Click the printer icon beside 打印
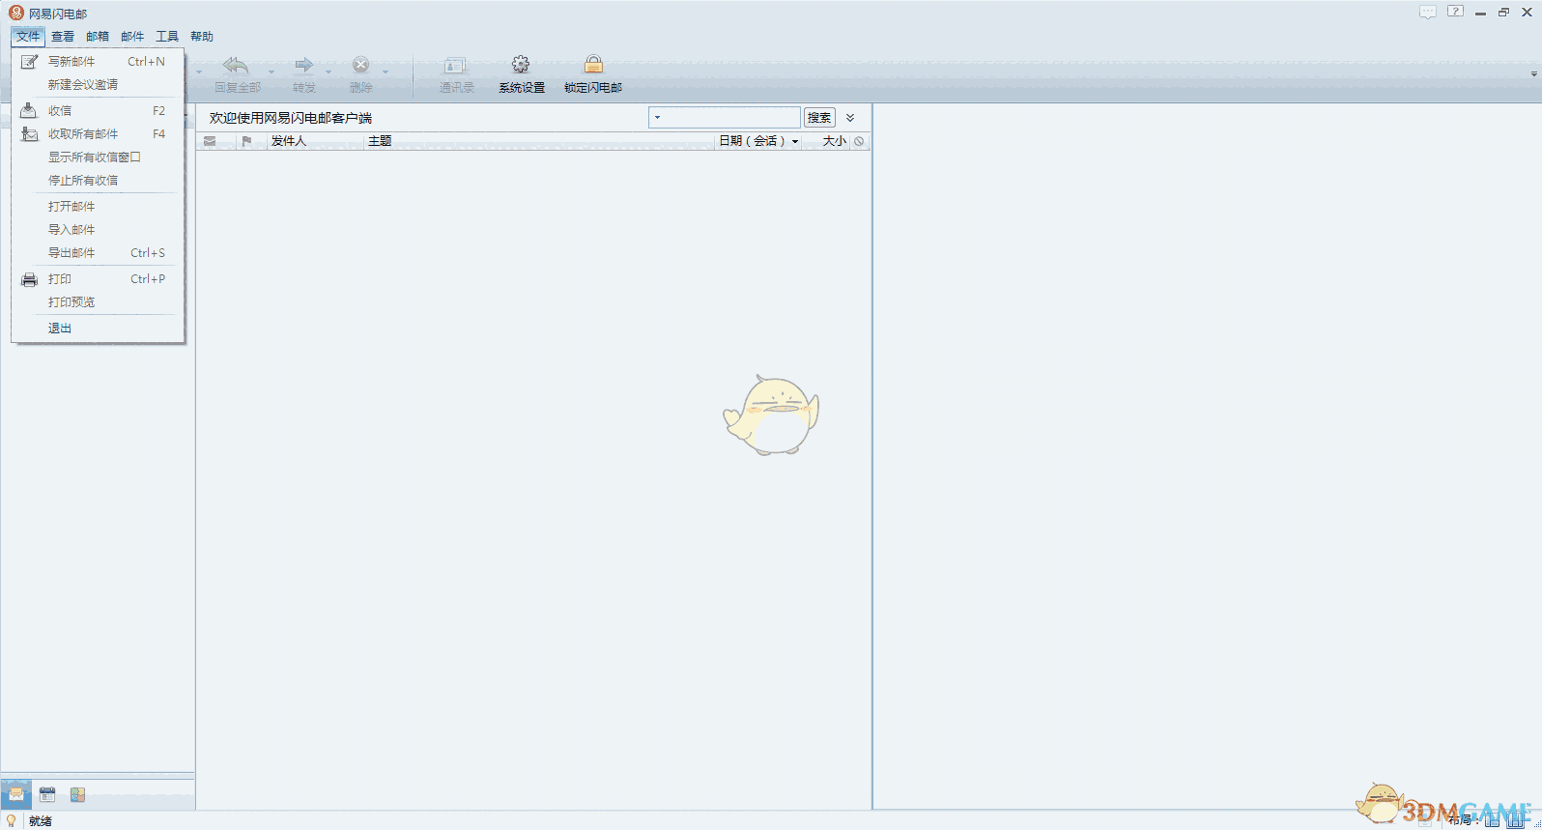 click(29, 279)
